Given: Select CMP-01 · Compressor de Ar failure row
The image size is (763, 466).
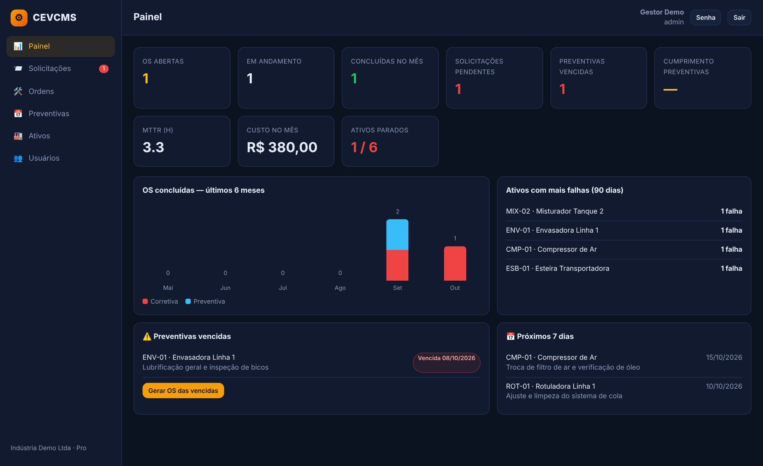Looking at the screenshot, I should (624, 250).
